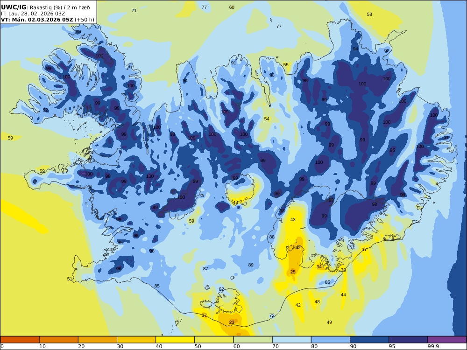Click the map value 54 in the northern interior
Viewport: 467px width, 350px height.
pos(267,119)
